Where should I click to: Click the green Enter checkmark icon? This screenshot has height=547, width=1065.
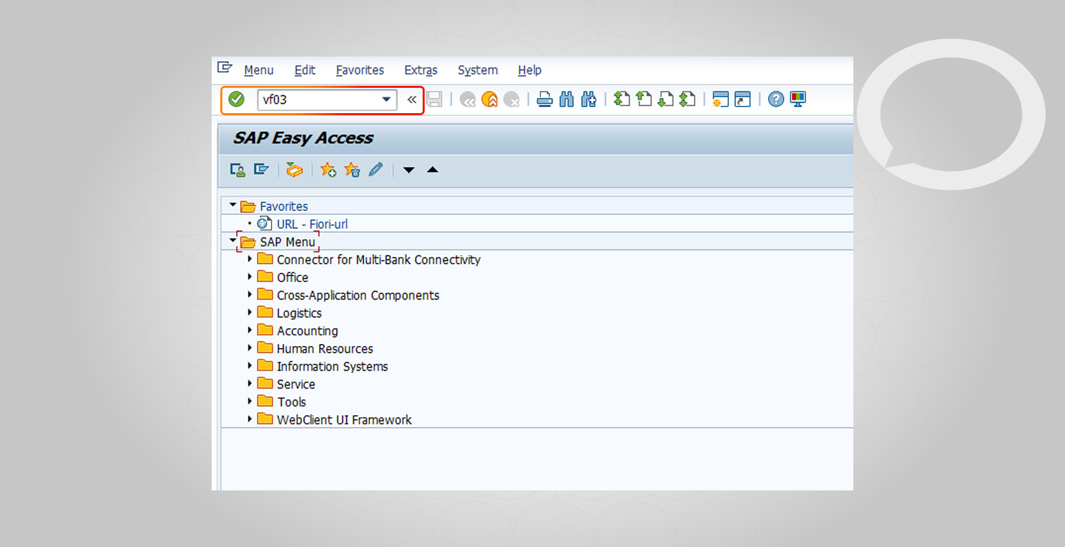click(236, 99)
